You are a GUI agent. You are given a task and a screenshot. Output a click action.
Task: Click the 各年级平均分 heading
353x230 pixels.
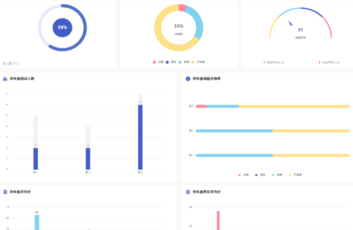pos(20,192)
